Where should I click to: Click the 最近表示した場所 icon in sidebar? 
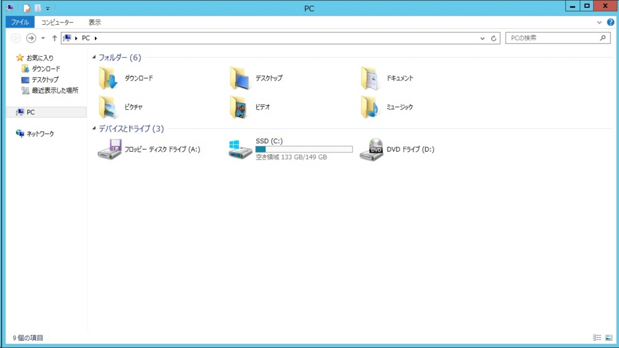(25, 91)
